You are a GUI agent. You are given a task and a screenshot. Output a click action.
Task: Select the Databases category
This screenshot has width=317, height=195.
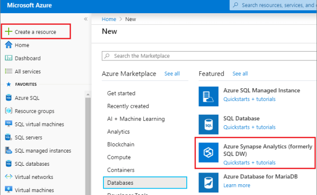pos(145,183)
